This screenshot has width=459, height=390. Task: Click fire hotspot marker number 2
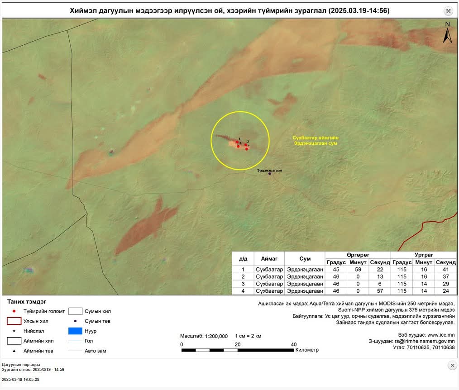coord(246,145)
